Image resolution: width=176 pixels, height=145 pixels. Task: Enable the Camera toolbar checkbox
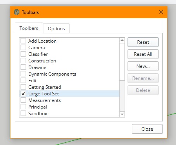[x=23, y=47]
